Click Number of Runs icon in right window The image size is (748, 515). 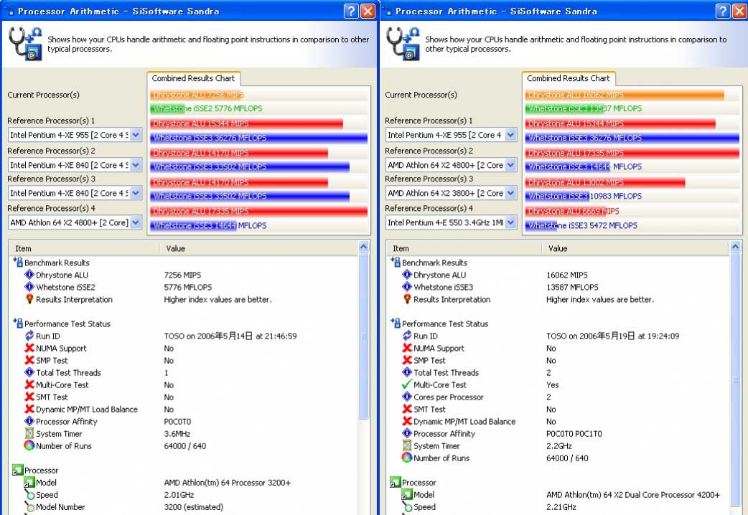[x=407, y=458]
